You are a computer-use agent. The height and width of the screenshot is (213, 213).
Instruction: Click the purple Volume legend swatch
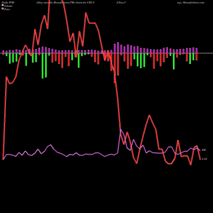3,5
